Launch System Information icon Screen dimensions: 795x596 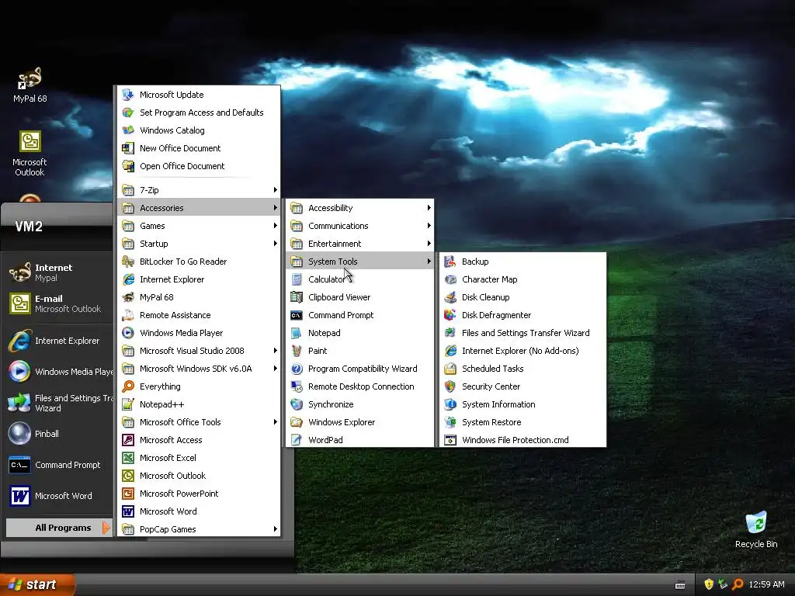[x=450, y=404]
